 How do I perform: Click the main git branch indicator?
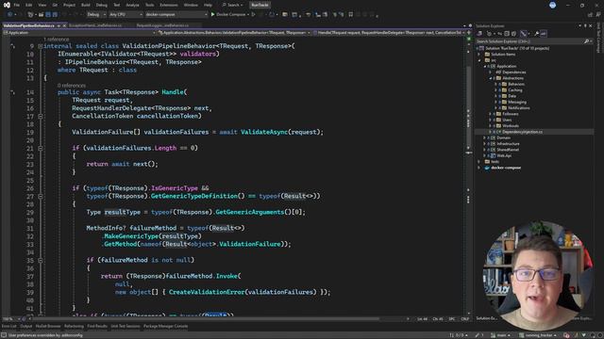[x=501, y=335]
